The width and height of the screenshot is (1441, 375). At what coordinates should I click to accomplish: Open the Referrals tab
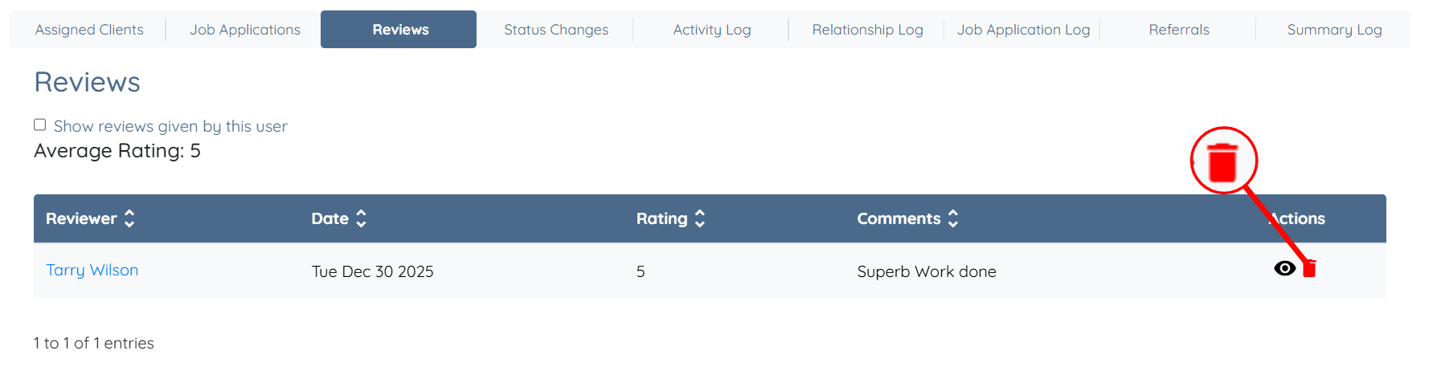tap(1179, 30)
